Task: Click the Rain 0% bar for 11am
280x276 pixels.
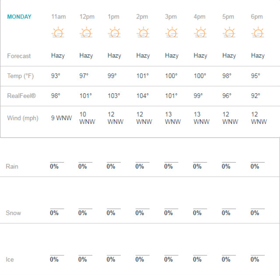Action: 57,165
